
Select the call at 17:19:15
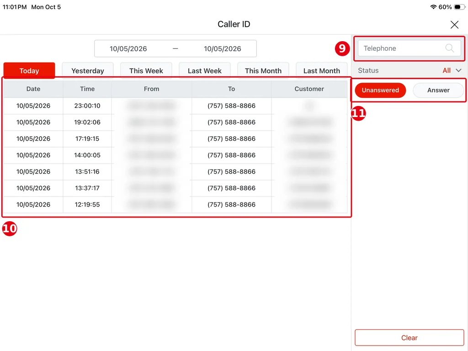tap(175, 138)
